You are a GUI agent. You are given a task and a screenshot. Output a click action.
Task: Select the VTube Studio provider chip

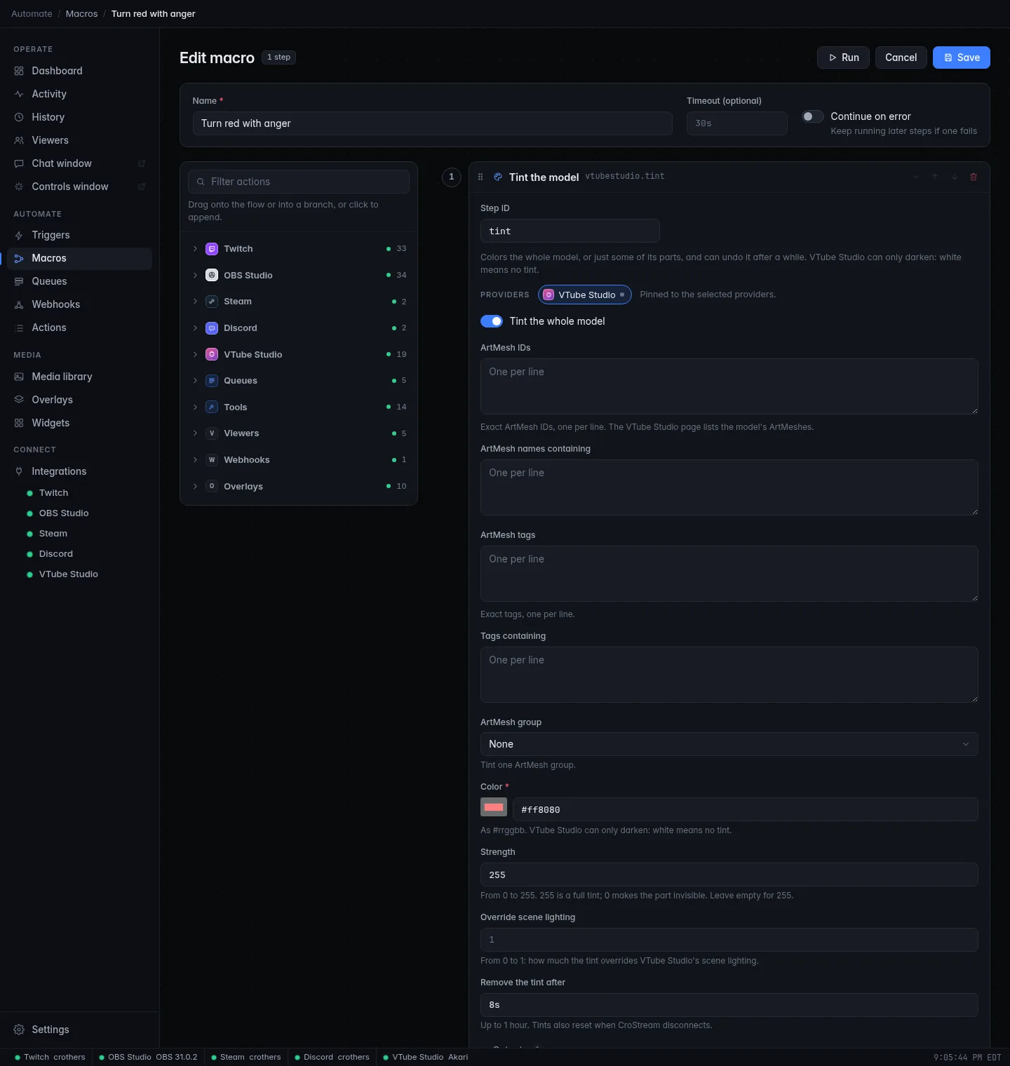point(585,295)
